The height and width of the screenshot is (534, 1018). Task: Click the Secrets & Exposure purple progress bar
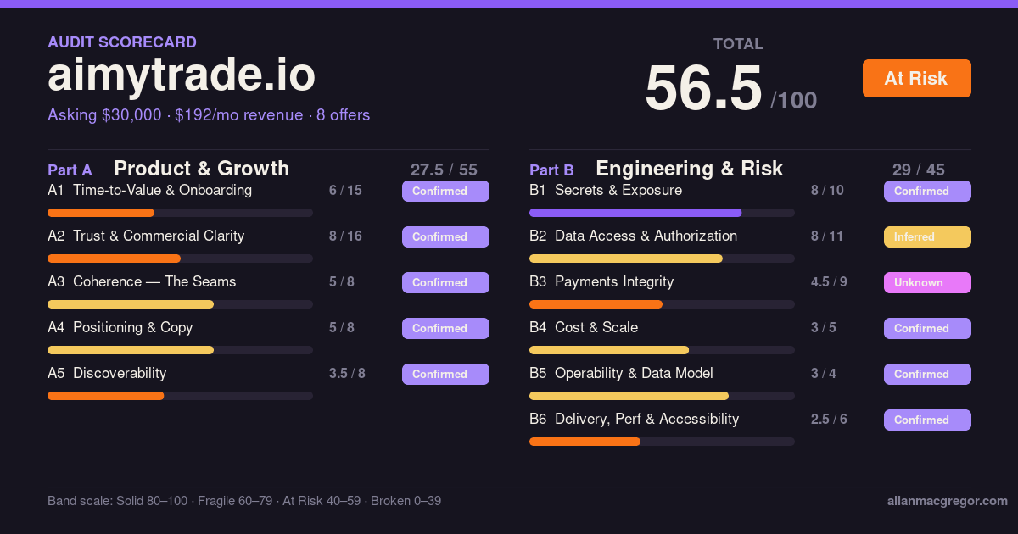click(662, 213)
